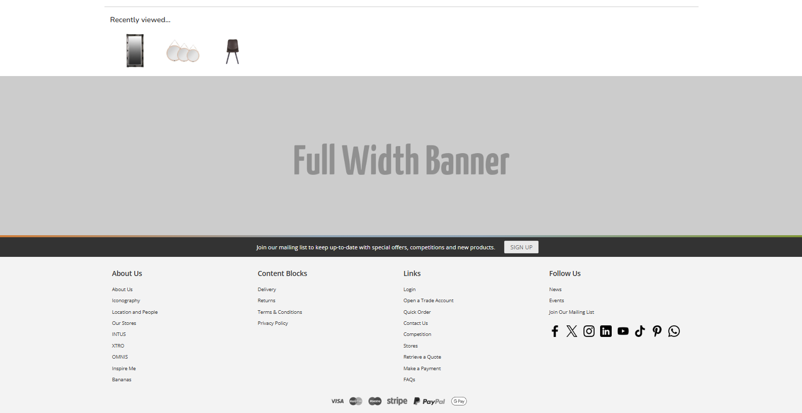This screenshot has width=802, height=413.
Task: Start chat via WhatsApp icon
Action: pyautogui.click(x=674, y=331)
